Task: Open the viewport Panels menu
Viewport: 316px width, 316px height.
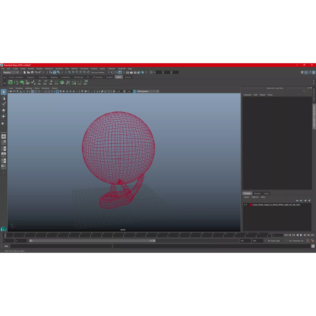Action: pos(55,88)
